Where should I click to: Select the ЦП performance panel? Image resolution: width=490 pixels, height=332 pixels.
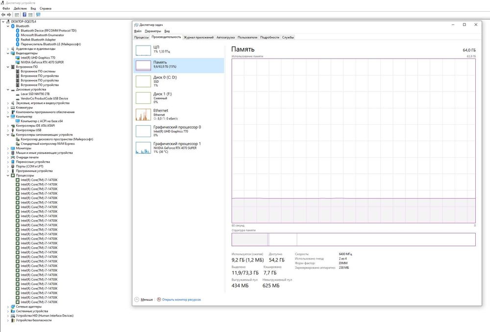[x=179, y=50]
